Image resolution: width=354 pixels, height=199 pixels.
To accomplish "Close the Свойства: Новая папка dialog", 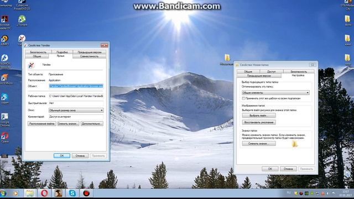I will tap(313, 65).
